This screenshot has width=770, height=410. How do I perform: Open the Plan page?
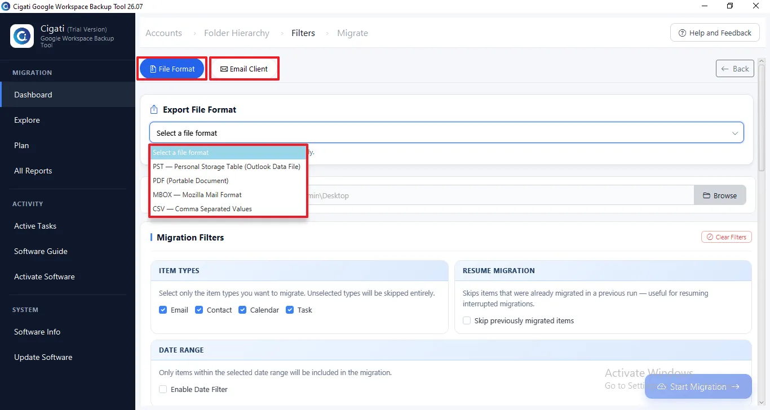pyautogui.click(x=68, y=145)
